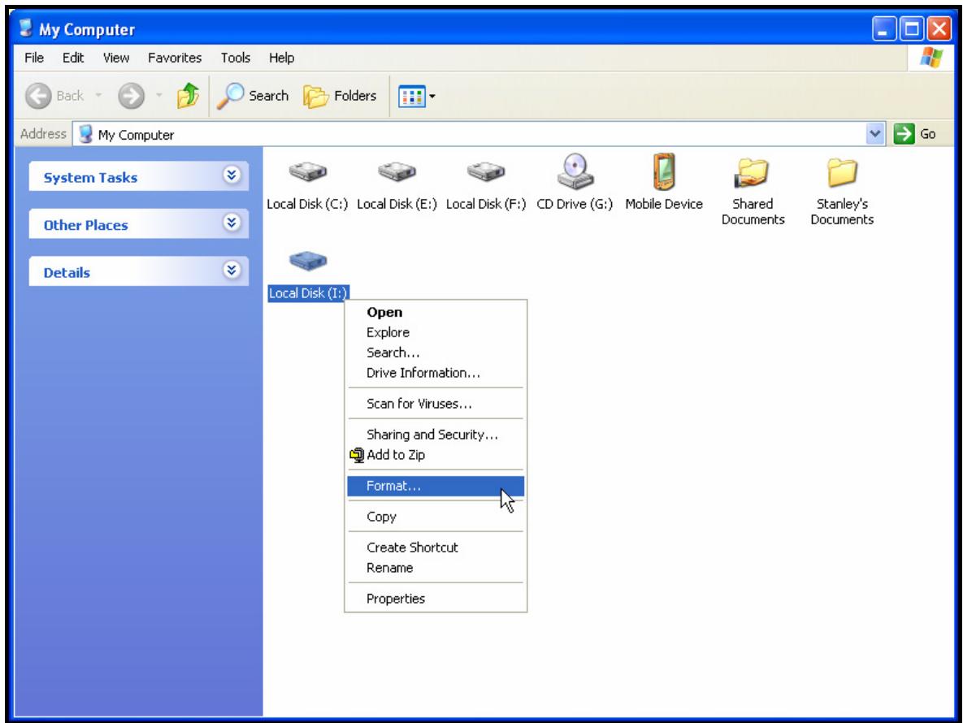The height and width of the screenshot is (723, 963).
Task: Go up one folder level
Action: [188, 96]
